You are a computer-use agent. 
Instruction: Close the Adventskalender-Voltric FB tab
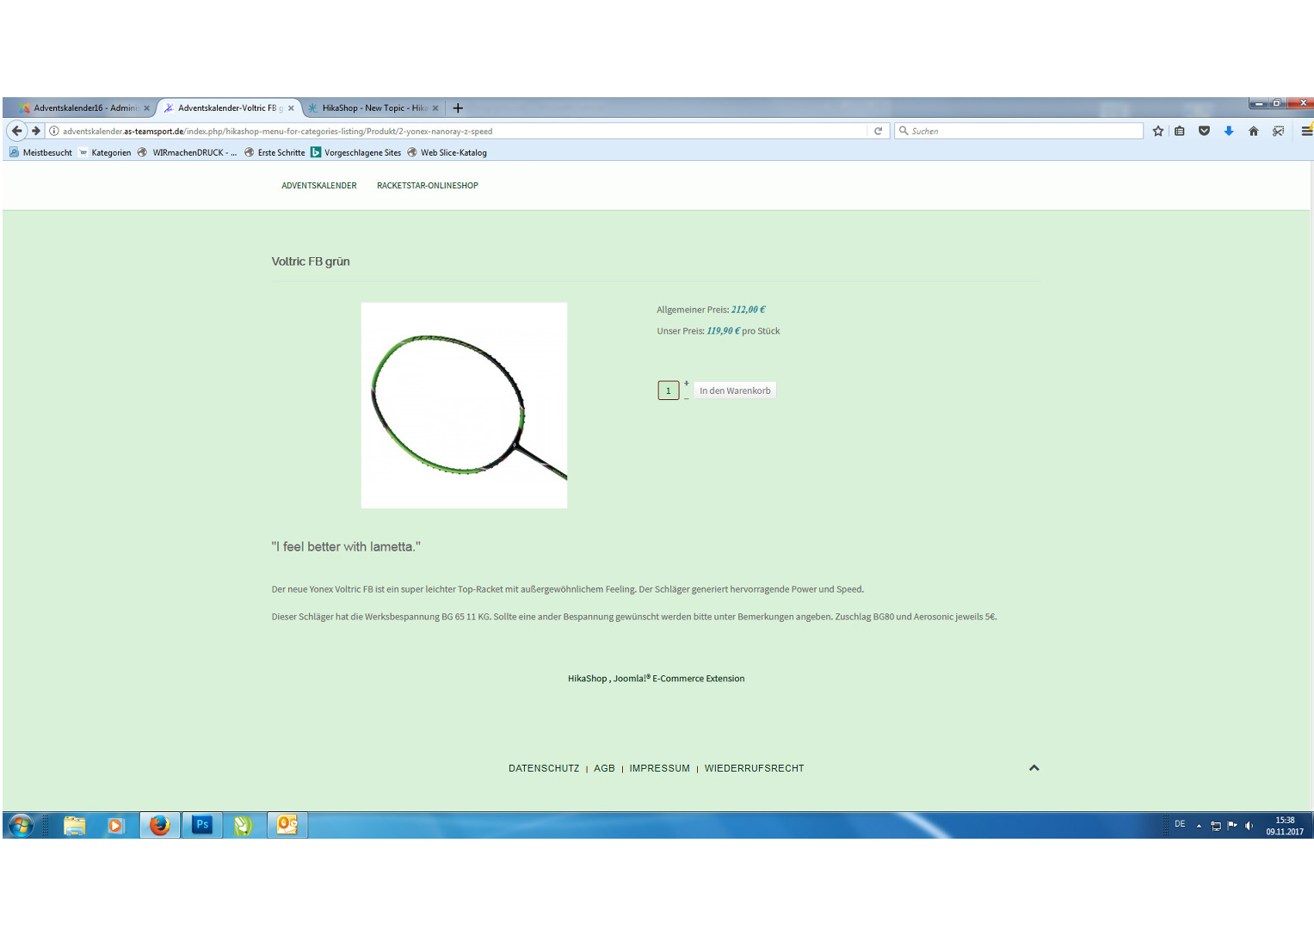point(291,108)
